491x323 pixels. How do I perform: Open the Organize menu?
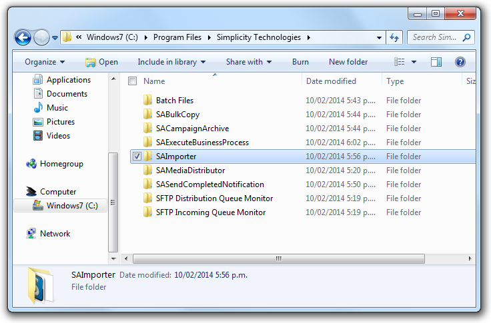pyautogui.click(x=45, y=62)
